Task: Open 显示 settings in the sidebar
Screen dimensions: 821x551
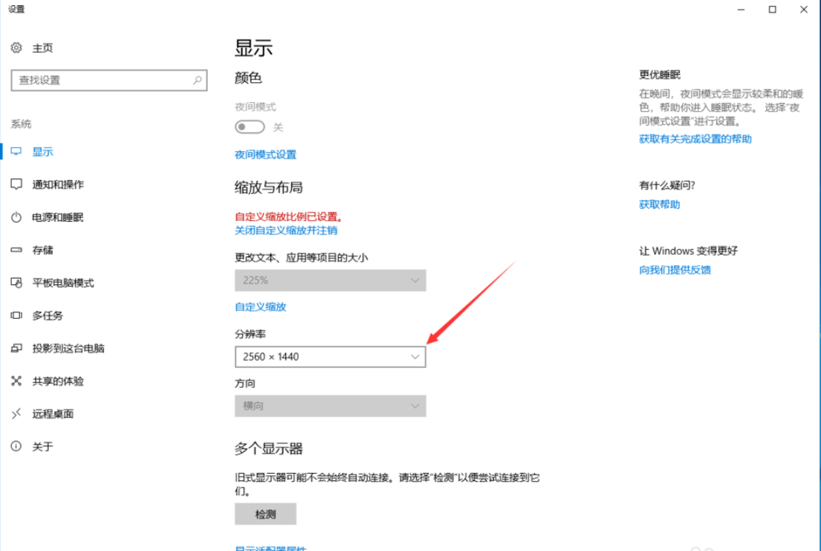Action: 42,151
